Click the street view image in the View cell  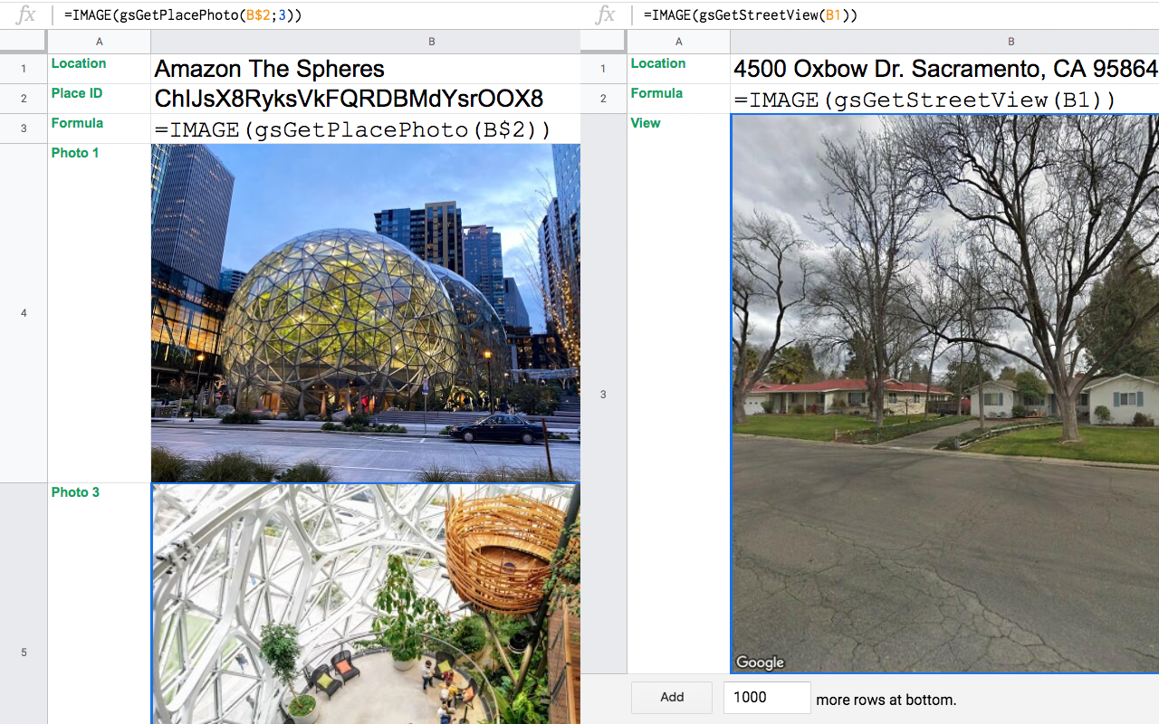tap(942, 394)
